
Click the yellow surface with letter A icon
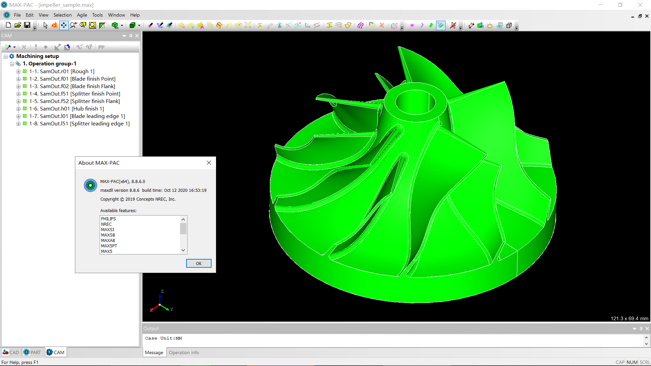(x=200, y=25)
